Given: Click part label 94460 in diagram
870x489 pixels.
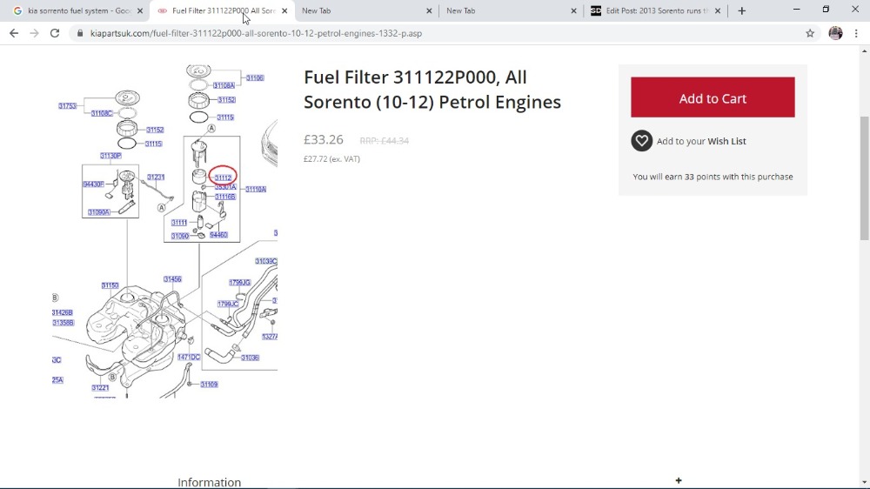Looking at the screenshot, I should tap(218, 235).
